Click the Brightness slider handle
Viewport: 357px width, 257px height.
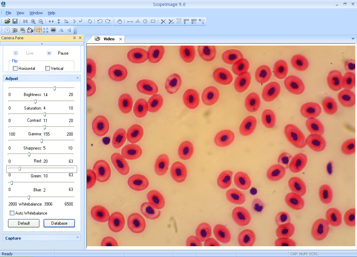pos(54,88)
